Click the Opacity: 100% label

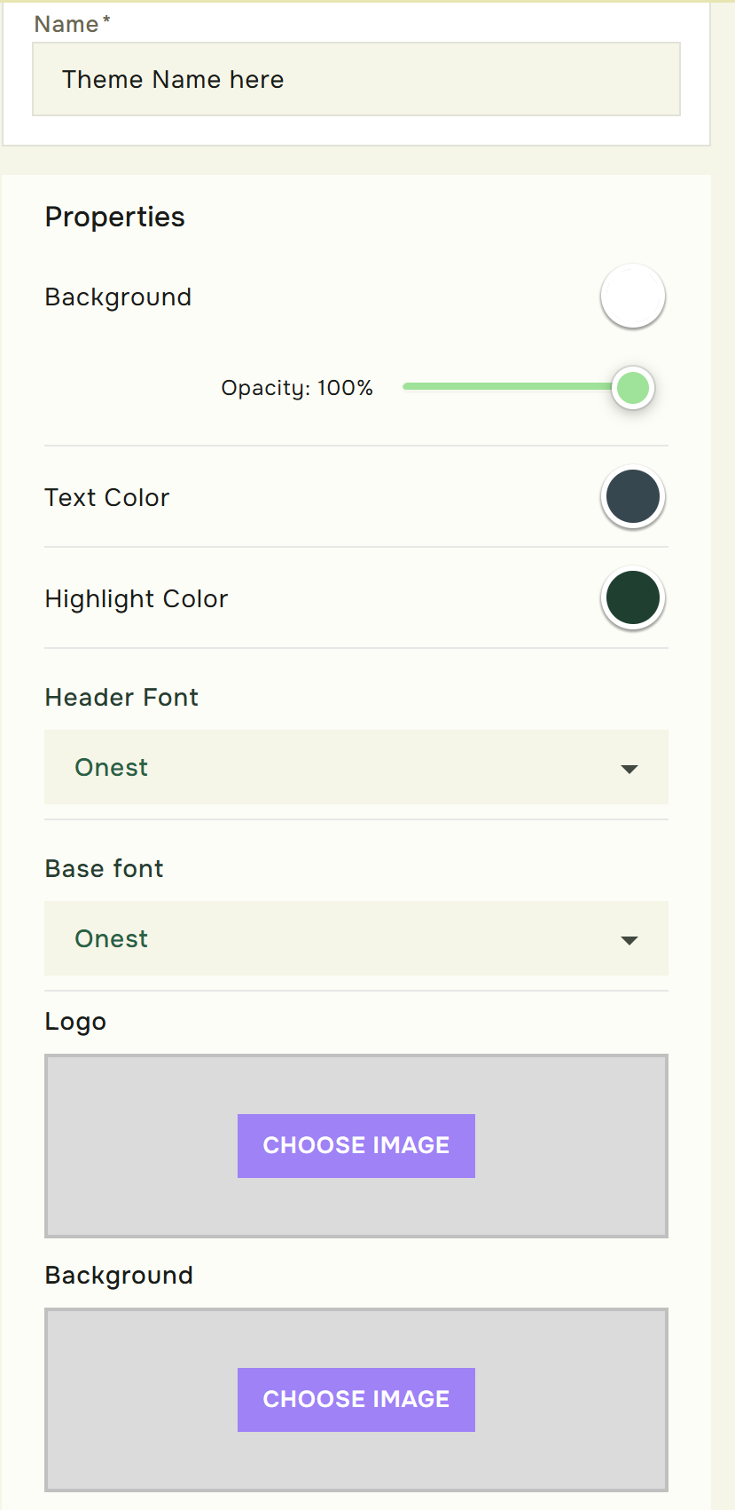(x=297, y=388)
